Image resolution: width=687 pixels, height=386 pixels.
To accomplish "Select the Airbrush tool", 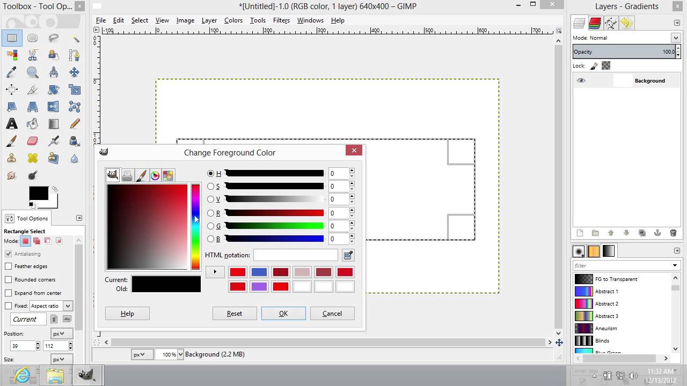I will coord(53,141).
